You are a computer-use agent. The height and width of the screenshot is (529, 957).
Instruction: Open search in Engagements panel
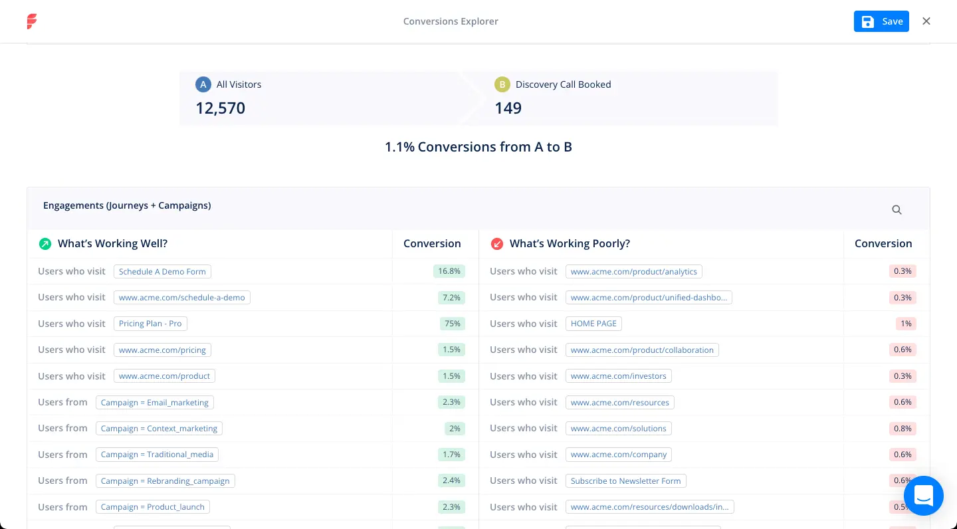pyautogui.click(x=897, y=210)
